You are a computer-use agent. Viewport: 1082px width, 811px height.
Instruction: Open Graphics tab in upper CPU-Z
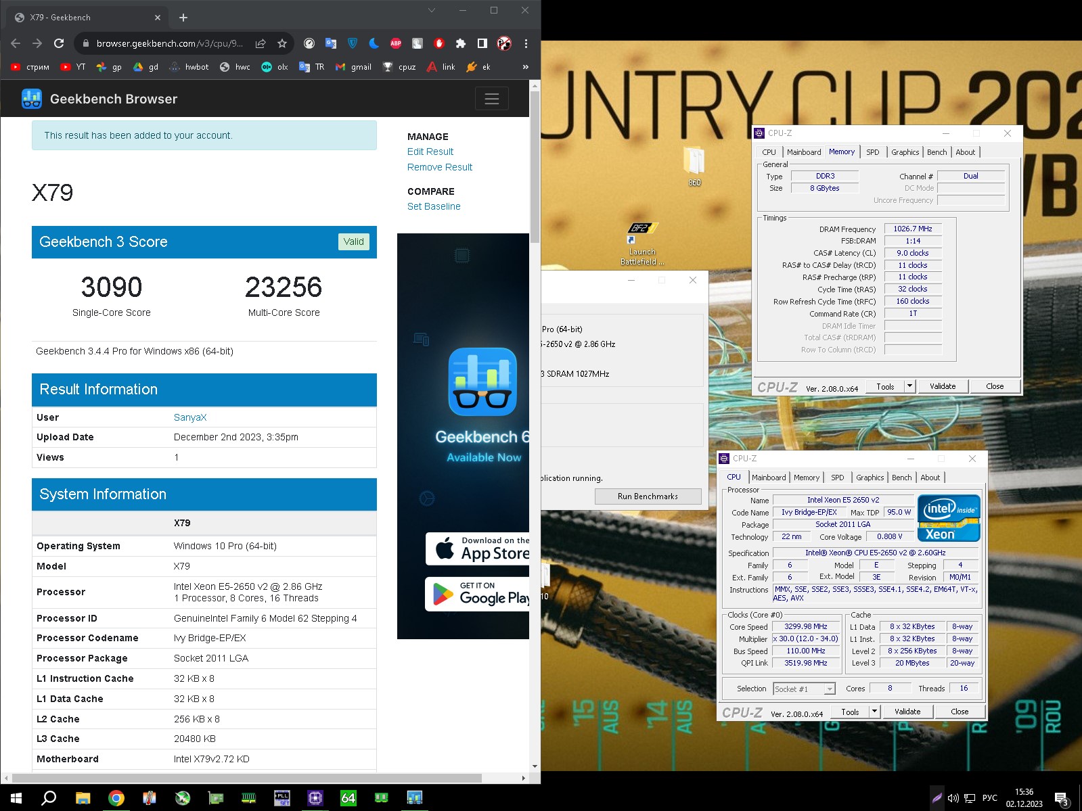[905, 152]
